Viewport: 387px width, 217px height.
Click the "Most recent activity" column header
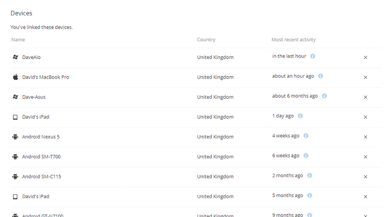tap(294, 40)
